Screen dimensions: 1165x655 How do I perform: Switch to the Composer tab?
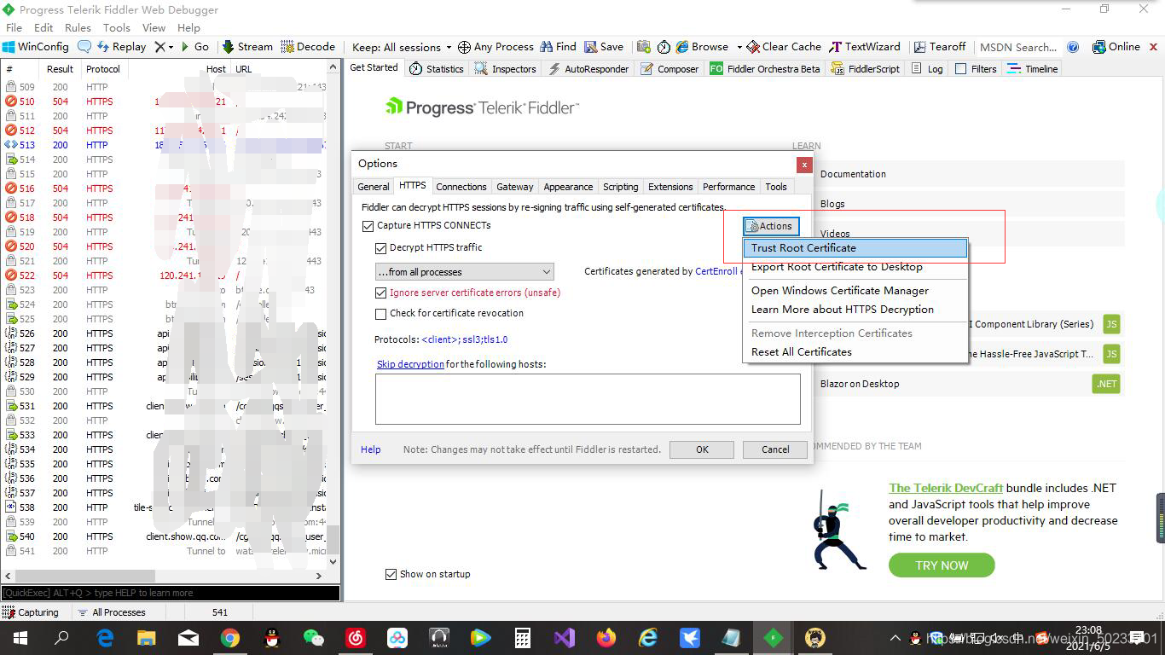click(x=669, y=69)
